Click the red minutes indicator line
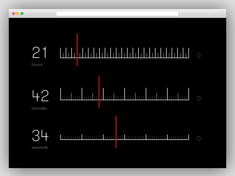This screenshot has height=176, width=235. click(99, 92)
